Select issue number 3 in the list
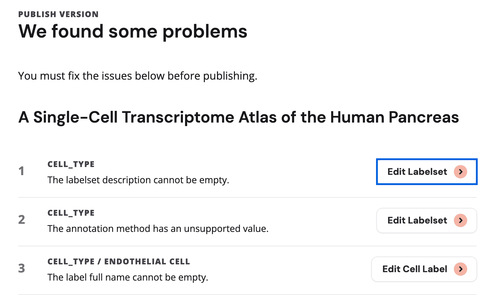The image size is (490, 295). tap(22, 269)
